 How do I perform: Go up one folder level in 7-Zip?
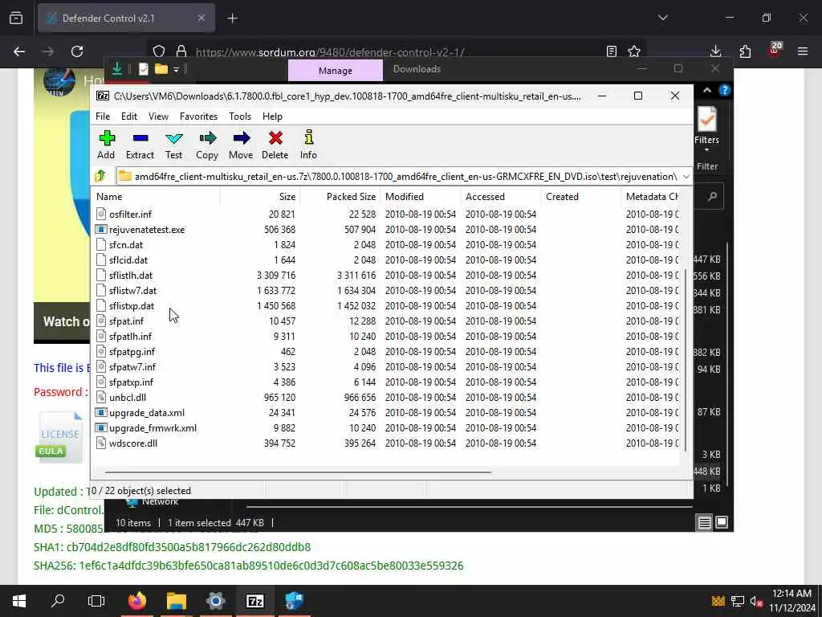click(100, 176)
